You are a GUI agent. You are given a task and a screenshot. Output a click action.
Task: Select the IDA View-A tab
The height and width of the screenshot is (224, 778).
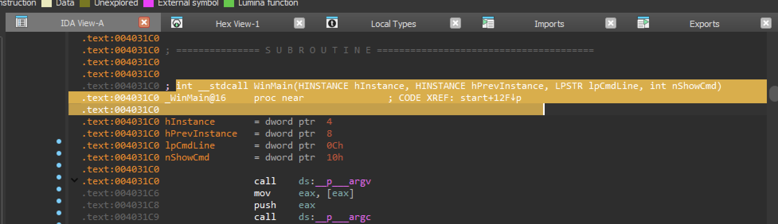coord(82,23)
